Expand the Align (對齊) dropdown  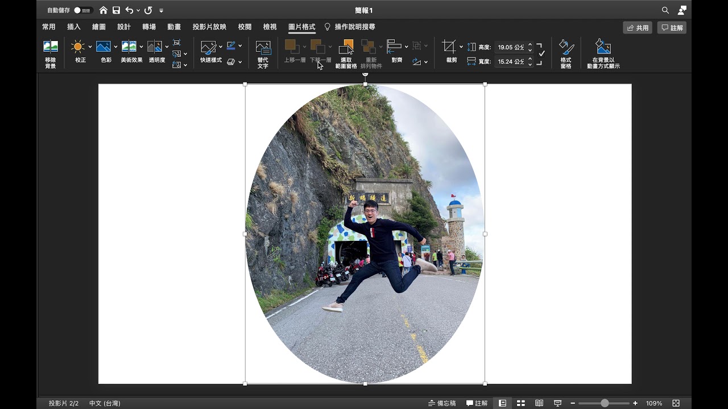406,47
